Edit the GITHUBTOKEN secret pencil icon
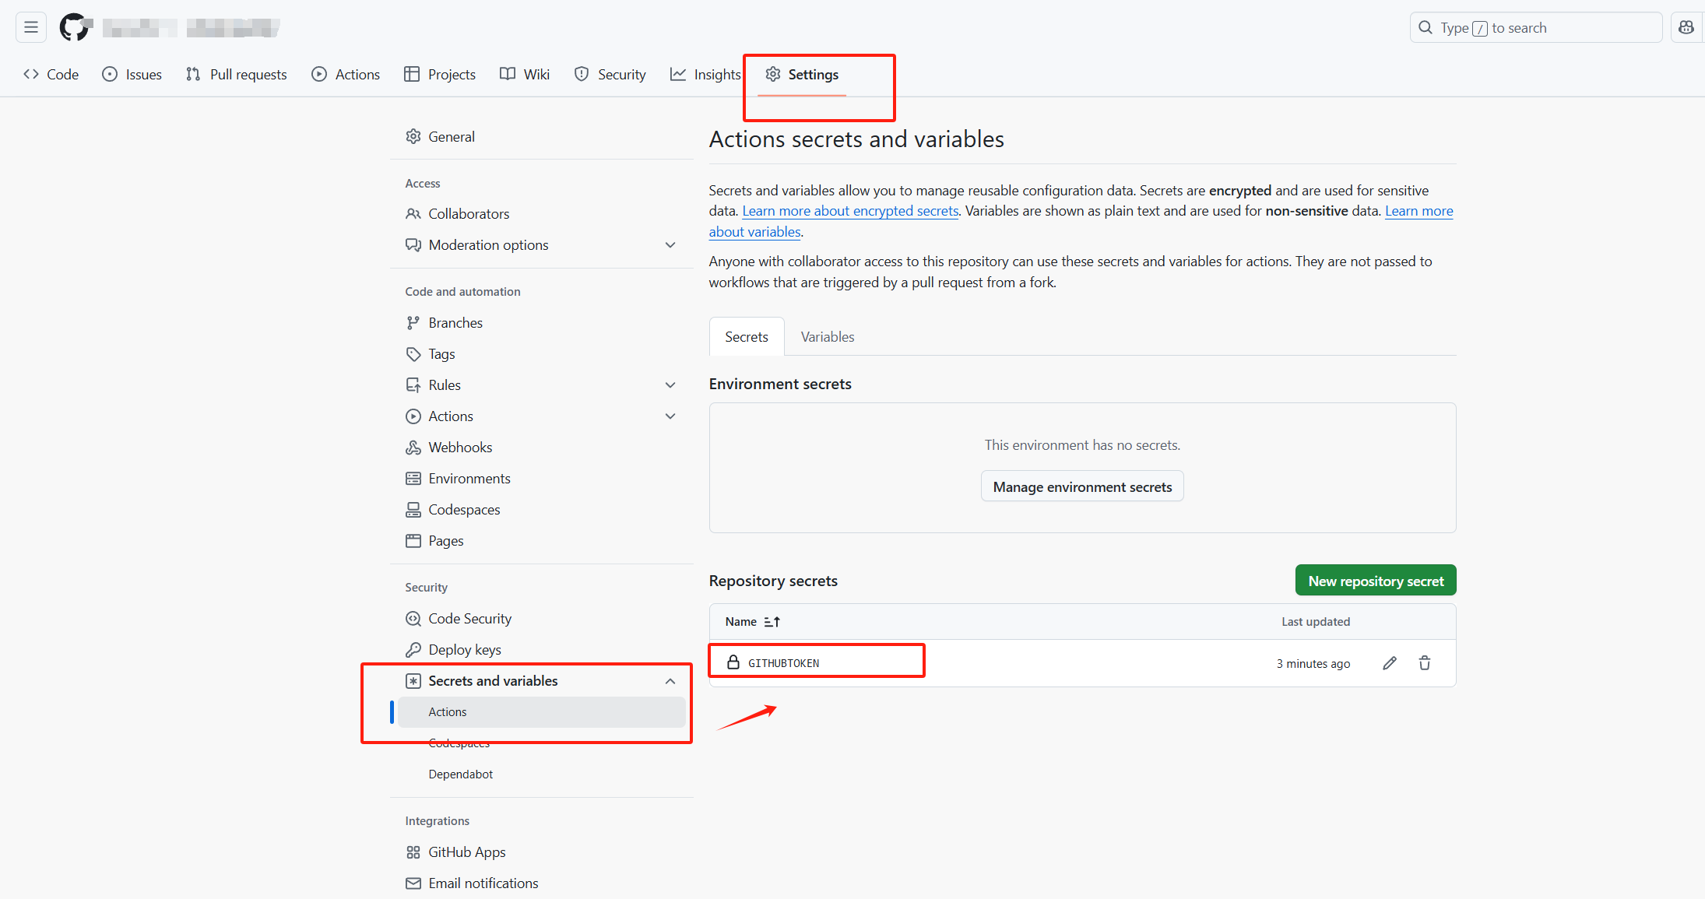 tap(1390, 663)
